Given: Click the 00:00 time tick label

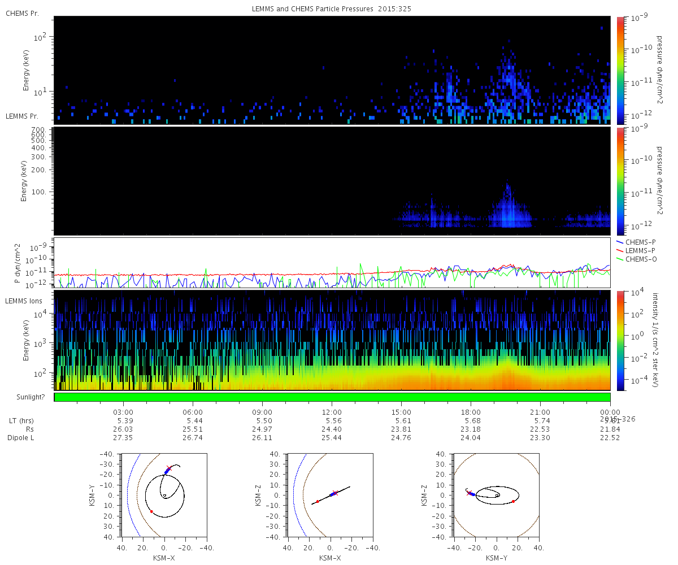Looking at the screenshot, I should click(x=610, y=412).
